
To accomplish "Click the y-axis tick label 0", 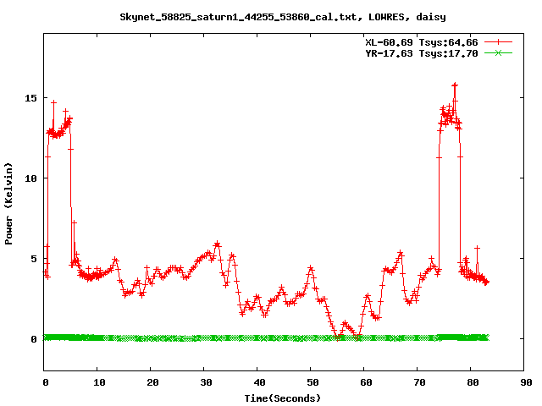I will pyautogui.click(x=34, y=339).
